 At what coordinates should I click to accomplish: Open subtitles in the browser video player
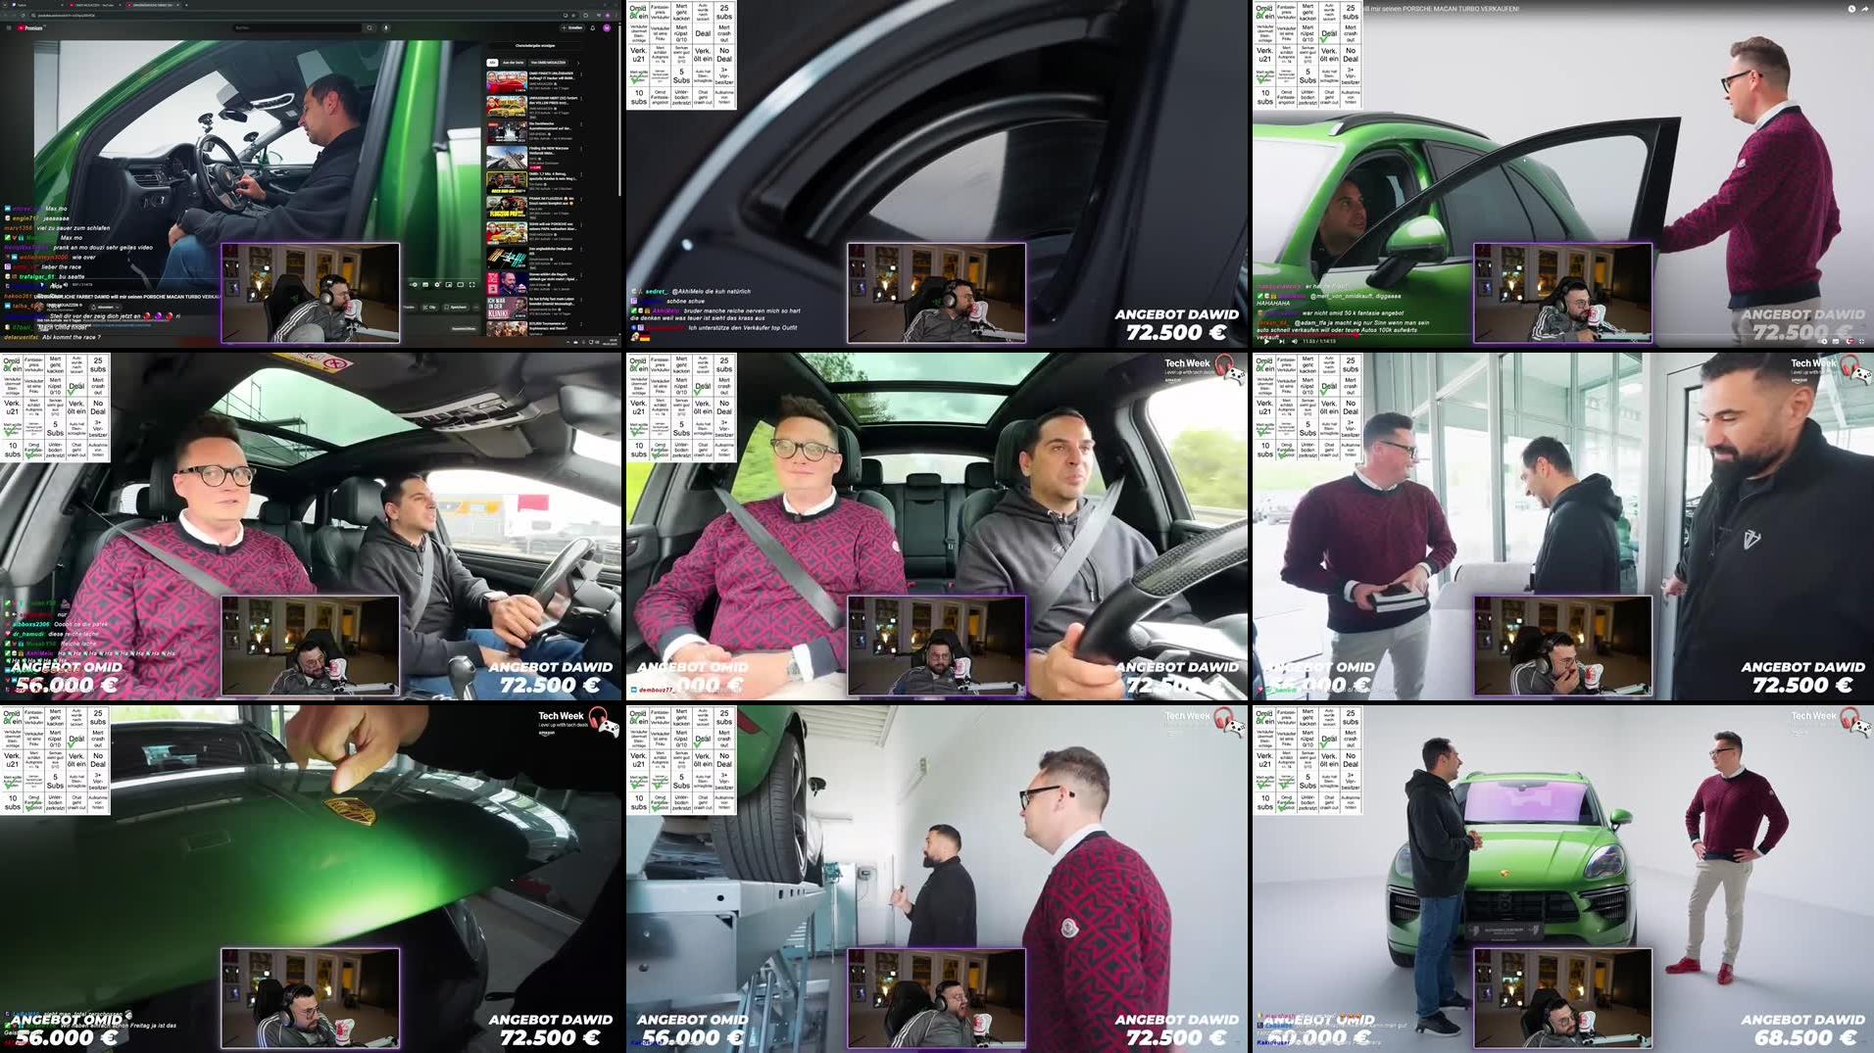tap(425, 284)
